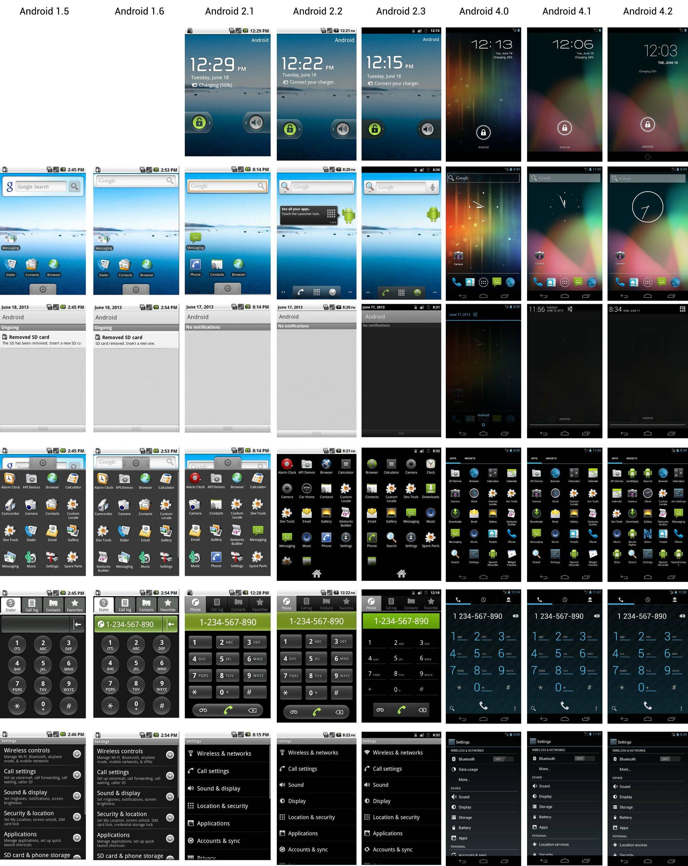Tap Removed SD card notification in Android 1.5

click(x=43, y=340)
